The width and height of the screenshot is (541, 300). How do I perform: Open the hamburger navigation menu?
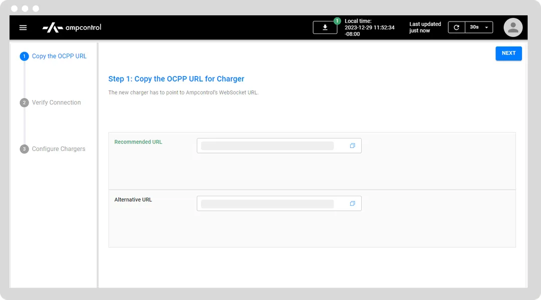click(x=23, y=27)
